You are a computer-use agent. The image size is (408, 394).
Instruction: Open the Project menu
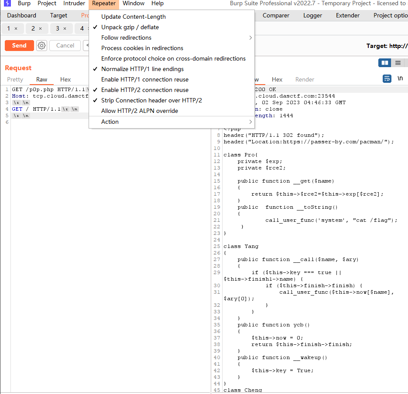(x=47, y=3)
